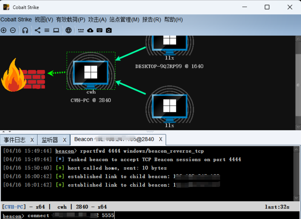Open screenshots camera icon
Image resolution: width=301 pixels, height=219 pixels.
(x=109, y=30)
